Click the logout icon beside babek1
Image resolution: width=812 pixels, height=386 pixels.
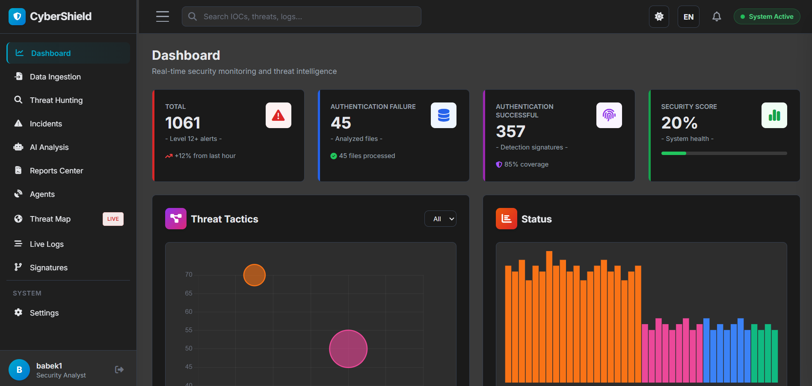(119, 370)
